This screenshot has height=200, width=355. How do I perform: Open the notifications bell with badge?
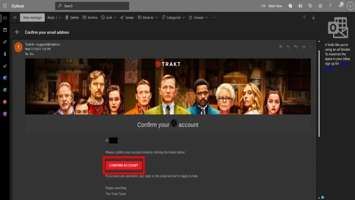tap(341, 5)
